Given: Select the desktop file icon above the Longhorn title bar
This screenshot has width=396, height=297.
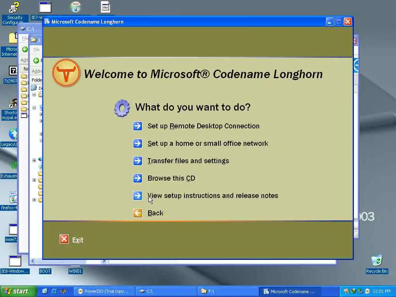Looking at the screenshot, I should [x=106, y=7].
